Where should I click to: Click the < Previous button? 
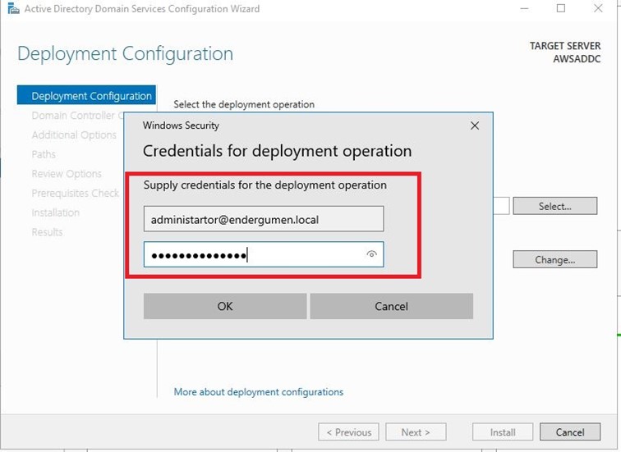coord(348,432)
